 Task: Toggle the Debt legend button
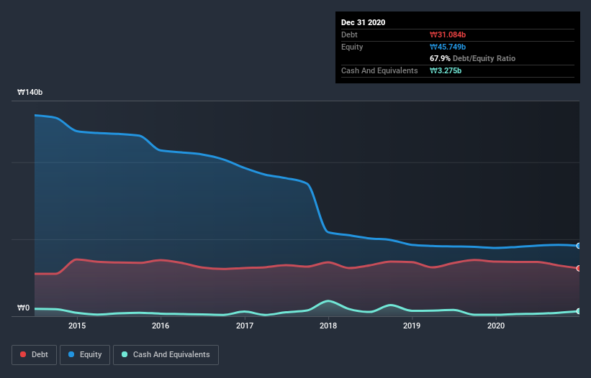(x=35, y=355)
